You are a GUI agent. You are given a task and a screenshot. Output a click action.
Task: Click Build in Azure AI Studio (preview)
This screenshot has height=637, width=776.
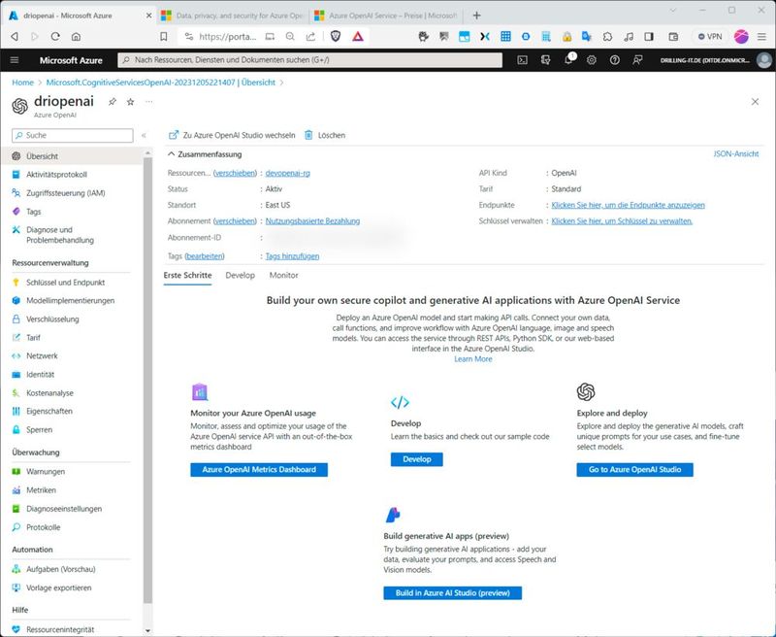point(452,593)
